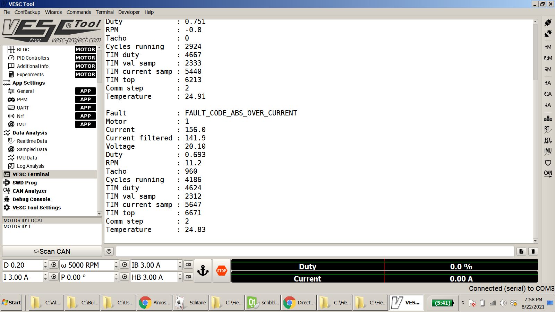Toggle keyboard control blocks icon in right toolbar
Viewport: 555px width, 312px height.
pos(548,119)
